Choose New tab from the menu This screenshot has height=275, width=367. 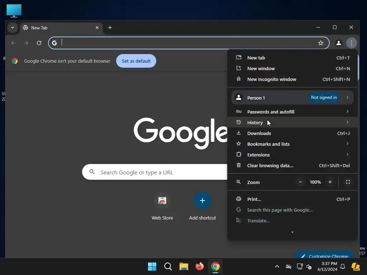point(292,58)
